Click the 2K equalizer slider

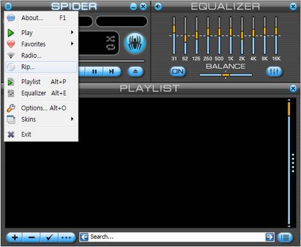click(x=242, y=36)
